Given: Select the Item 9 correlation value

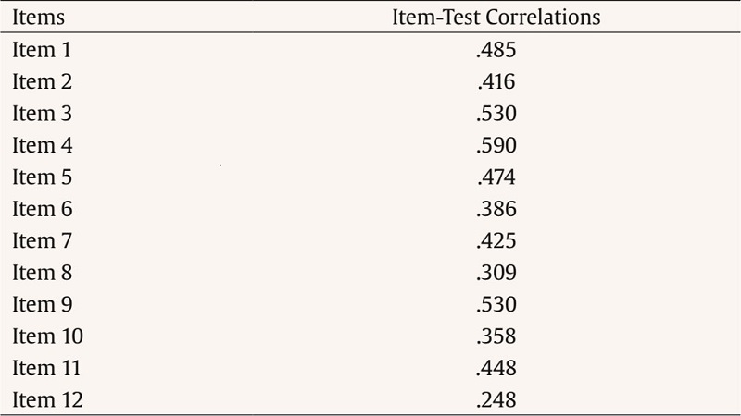Looking at the screenshot, I should [496, 304].
